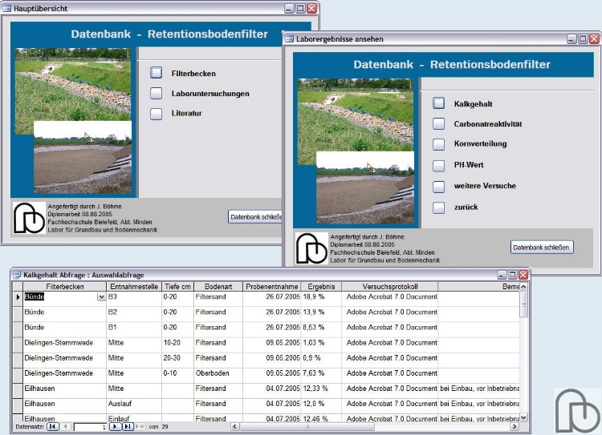Go to previous record in navigation bar

66,427
